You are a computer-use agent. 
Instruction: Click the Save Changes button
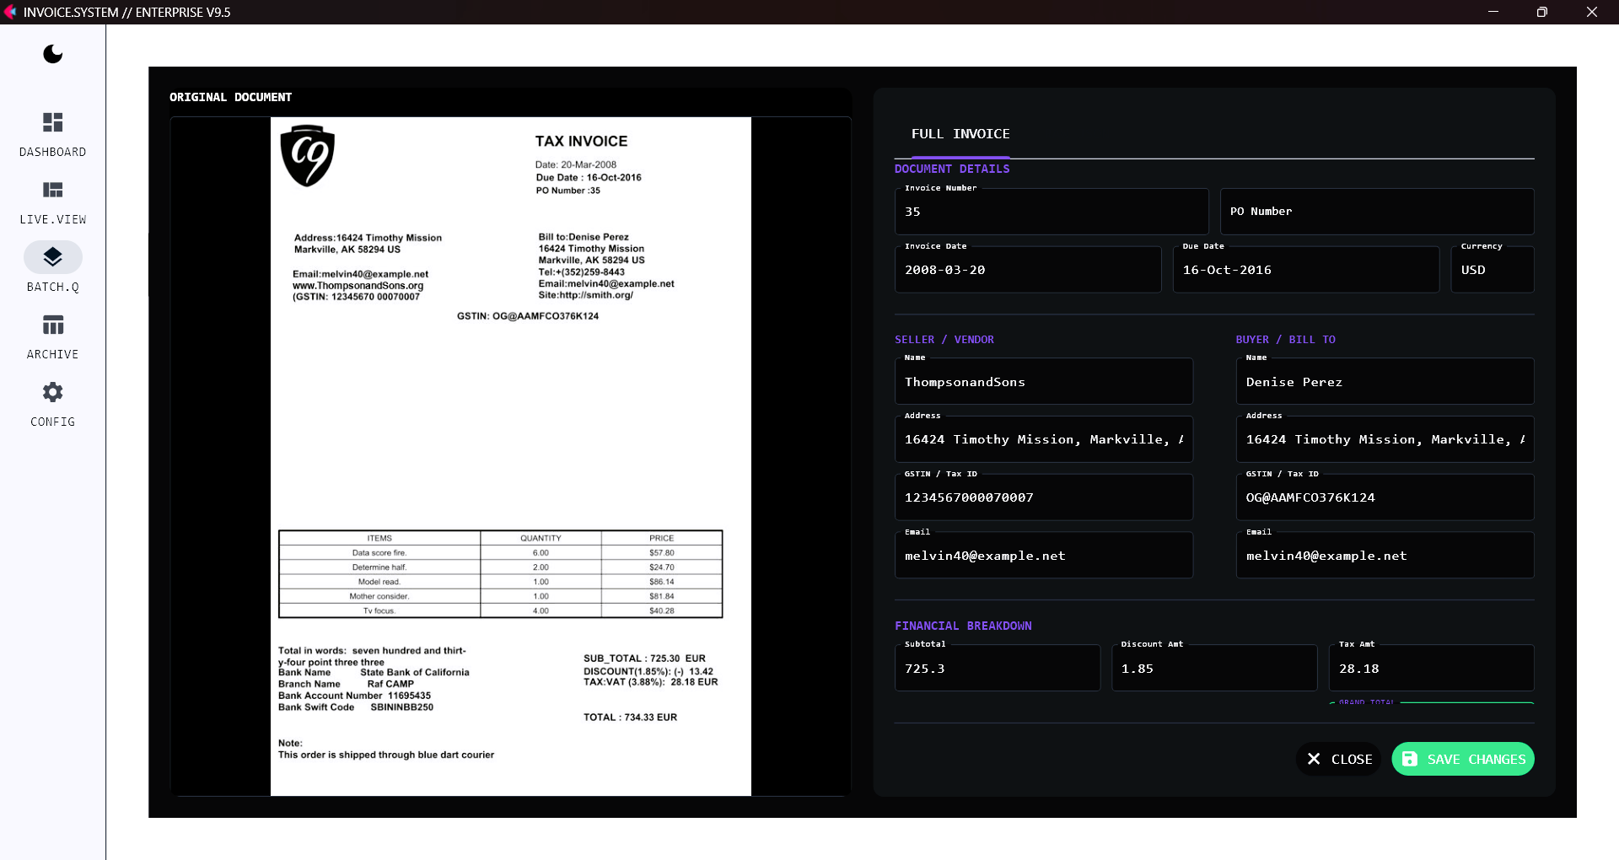(x=1462, y=759)
